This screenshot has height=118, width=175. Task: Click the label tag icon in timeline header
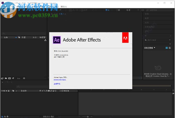[13, 91]
